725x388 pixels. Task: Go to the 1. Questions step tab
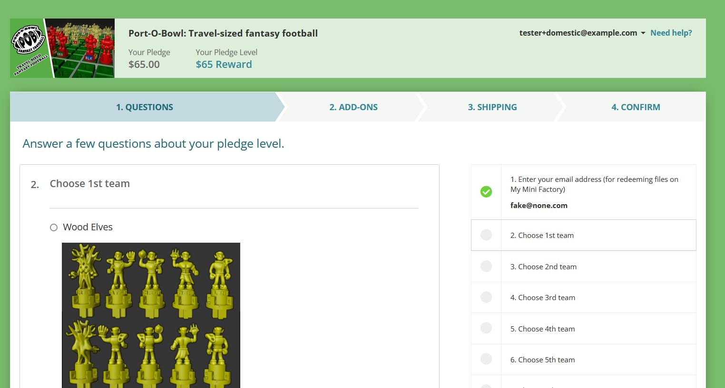click(145, 107)
